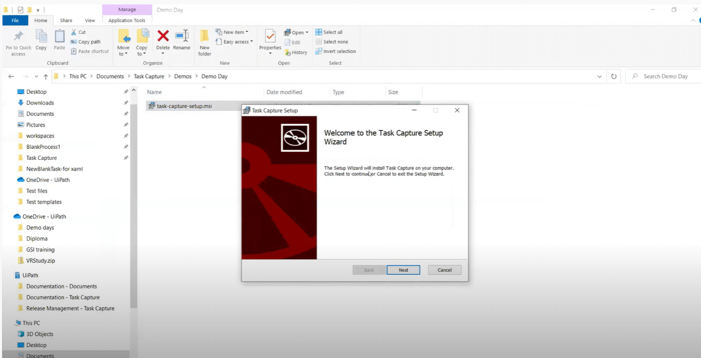Expand the address bar history dropdown
Screen dimensions: 701x358
click(599, 76)
